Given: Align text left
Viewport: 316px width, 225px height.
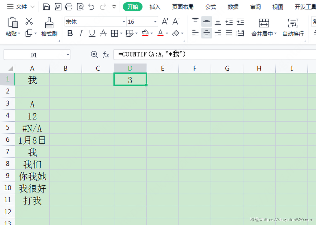Looking at the screenshot, I should click(195, 33).
